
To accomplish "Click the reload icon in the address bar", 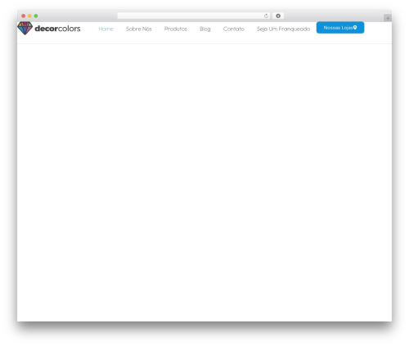I will pyautogui.click(x=266, y=16).
